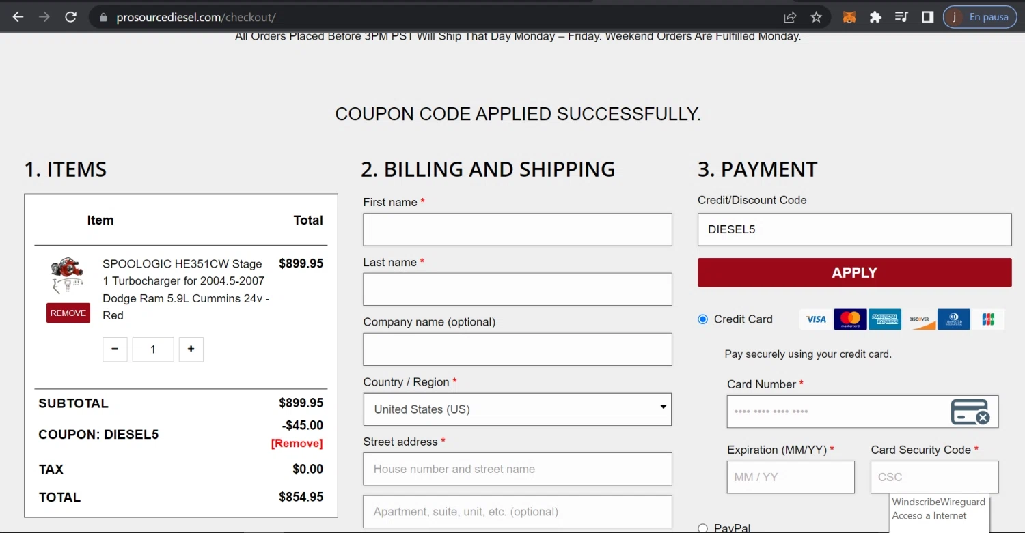The height and width of the screenshot is (533, 1025).
Task: Open the Extensions puzzle icon
Action: pyautogui.click(x=875, y=17)
